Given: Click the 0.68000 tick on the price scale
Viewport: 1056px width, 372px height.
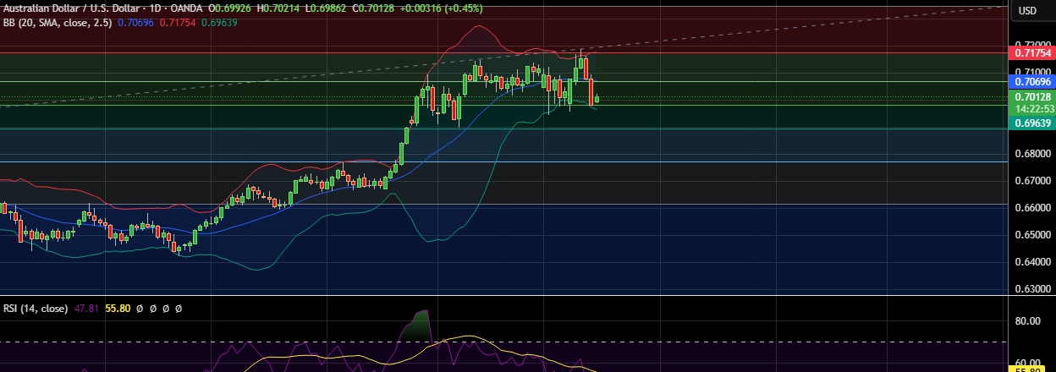Looking at the screenshot, I should 1032,154.
